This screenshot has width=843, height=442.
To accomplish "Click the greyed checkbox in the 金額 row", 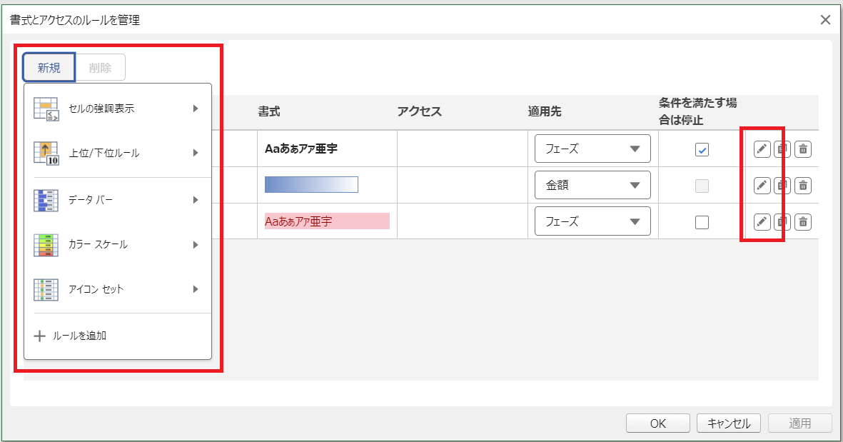I will [x=702, y=186].
